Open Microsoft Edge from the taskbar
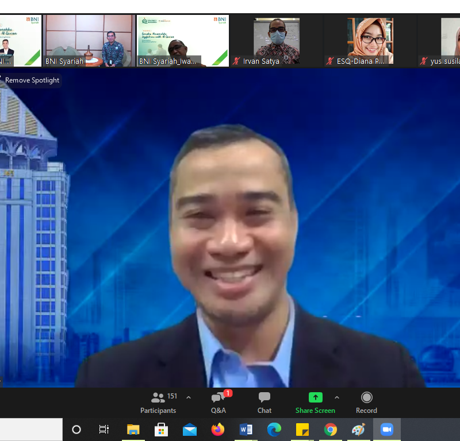The height and width of the screenshot is (441, 460). (x=274, y=430)
